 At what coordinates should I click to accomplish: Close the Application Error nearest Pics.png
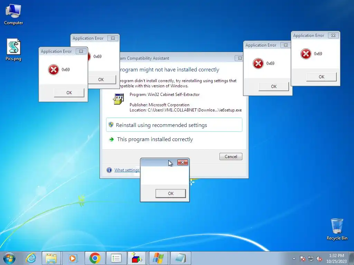[81, 51]
